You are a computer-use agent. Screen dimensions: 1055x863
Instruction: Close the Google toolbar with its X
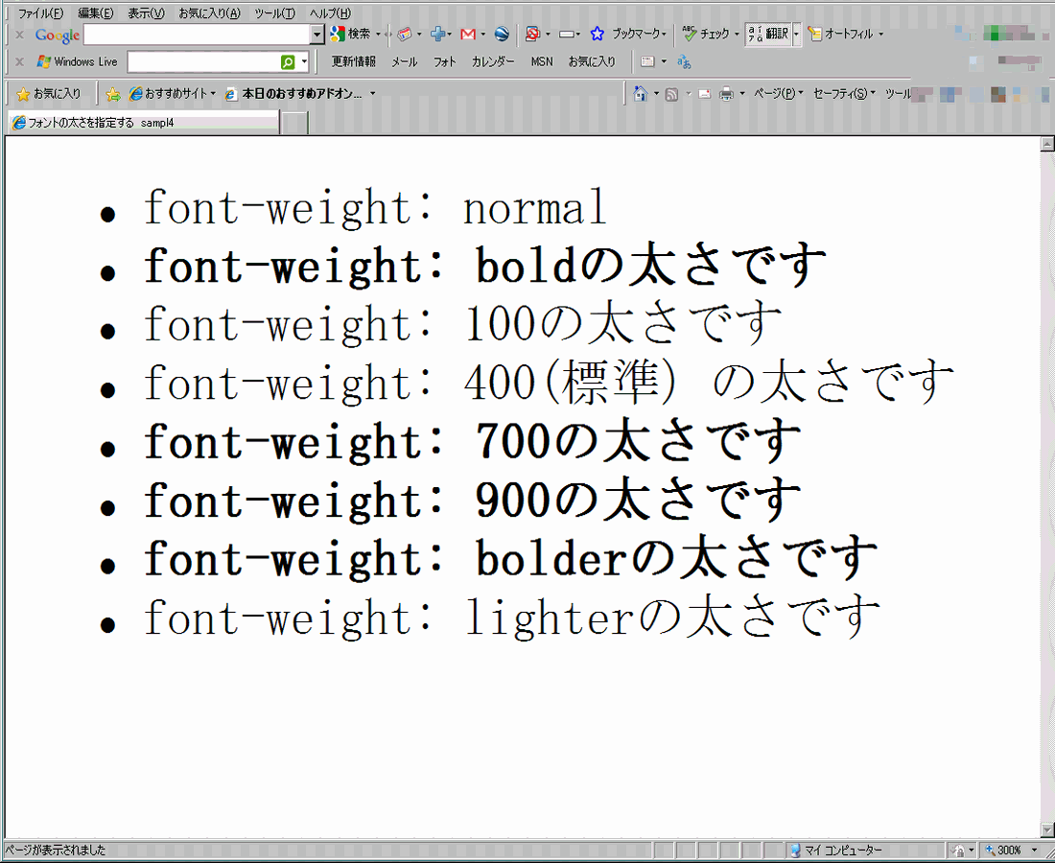pyautogui.click(x=19, y=35)
